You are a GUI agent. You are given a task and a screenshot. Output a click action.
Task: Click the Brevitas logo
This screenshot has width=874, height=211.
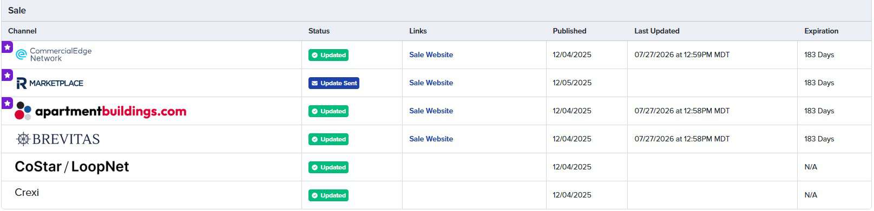(x=58, y=139)
